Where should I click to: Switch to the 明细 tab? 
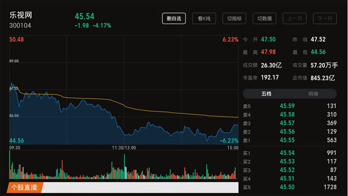point(313,94)
